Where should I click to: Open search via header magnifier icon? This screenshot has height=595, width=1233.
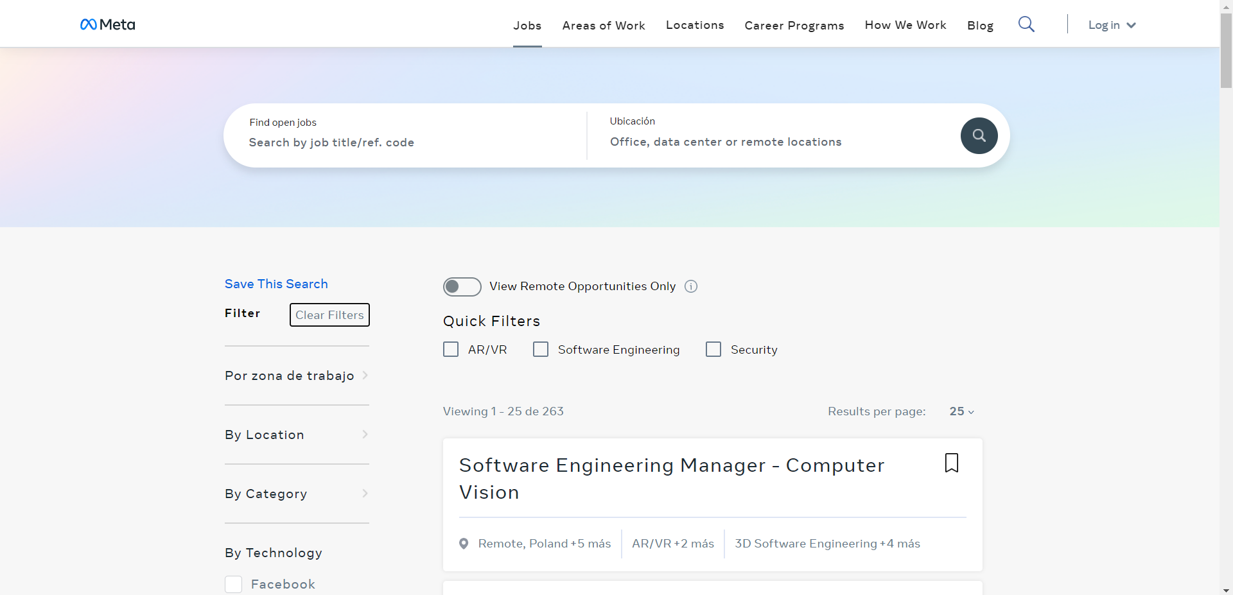(1026, 24)
